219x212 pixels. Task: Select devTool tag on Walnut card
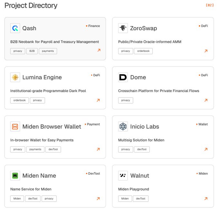(141, 198)
